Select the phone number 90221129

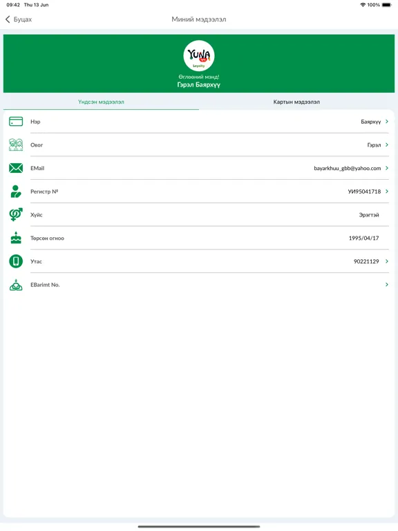pos(366,261)
